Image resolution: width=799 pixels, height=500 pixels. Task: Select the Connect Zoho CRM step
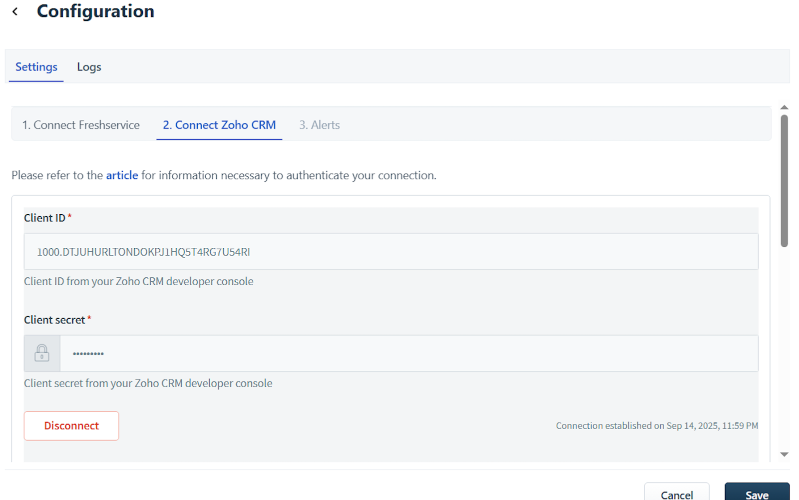click(219, 125)
